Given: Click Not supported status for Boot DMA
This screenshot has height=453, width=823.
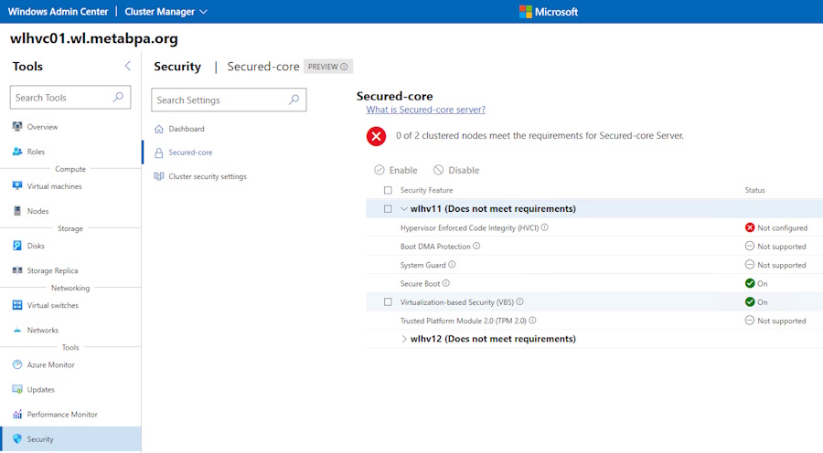Looking at the screenshot, I should (x=775, y=246).
